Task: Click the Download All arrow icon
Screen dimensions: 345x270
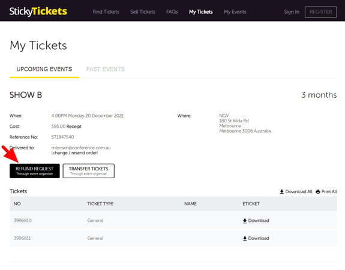Action: (x=281, y=191)
